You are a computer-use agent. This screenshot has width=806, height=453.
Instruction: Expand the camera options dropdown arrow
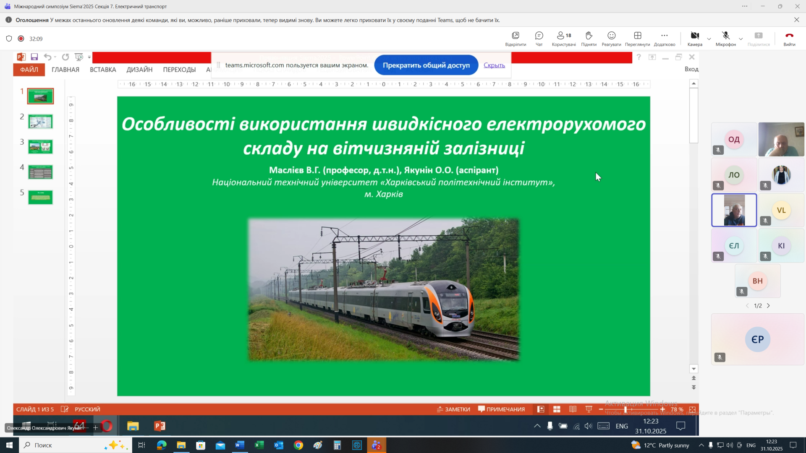coord(709,39)
